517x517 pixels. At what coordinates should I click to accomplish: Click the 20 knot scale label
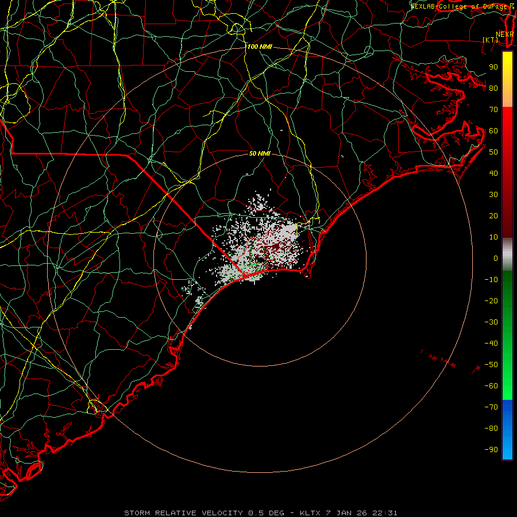pos(493,216)
